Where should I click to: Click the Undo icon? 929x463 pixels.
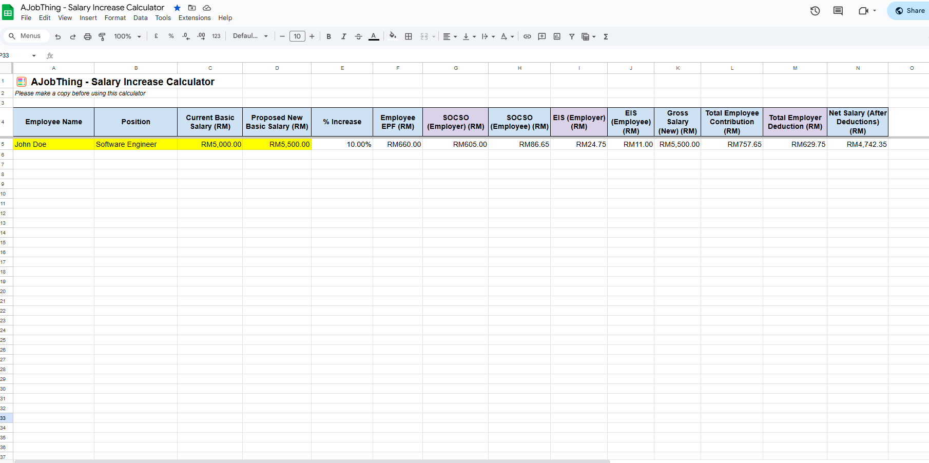click(x=58, y=36)
